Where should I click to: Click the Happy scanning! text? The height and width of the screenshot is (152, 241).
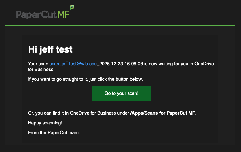coord(45,123)
